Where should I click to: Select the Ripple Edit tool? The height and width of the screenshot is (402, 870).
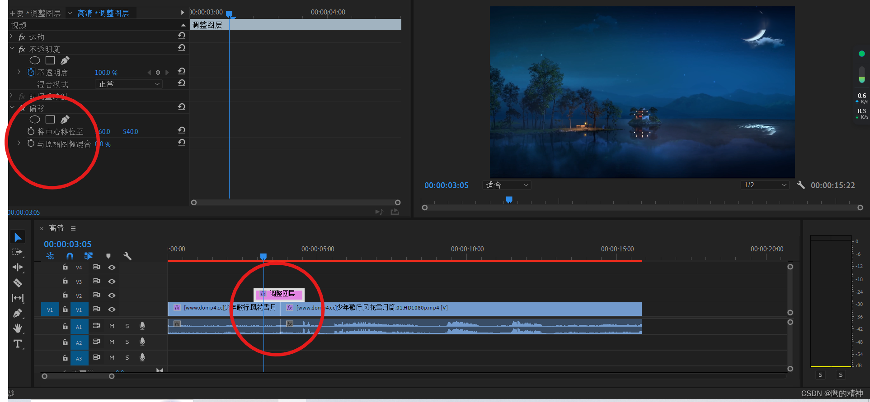coord(18,267)
